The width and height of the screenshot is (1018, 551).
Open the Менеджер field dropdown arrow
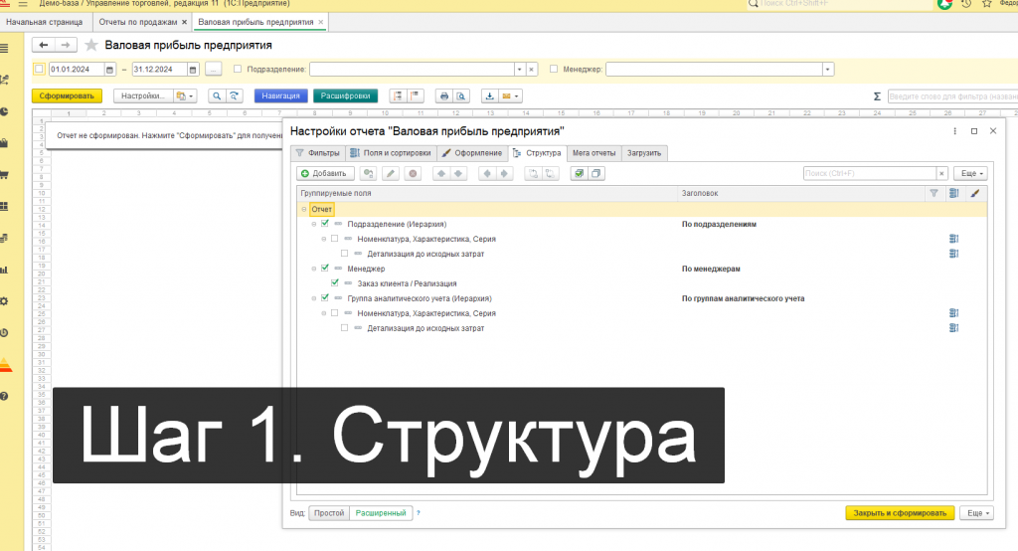(x=828, y=70)
